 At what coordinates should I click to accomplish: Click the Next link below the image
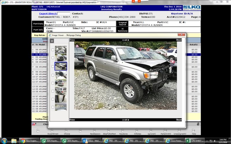[179, 120]
